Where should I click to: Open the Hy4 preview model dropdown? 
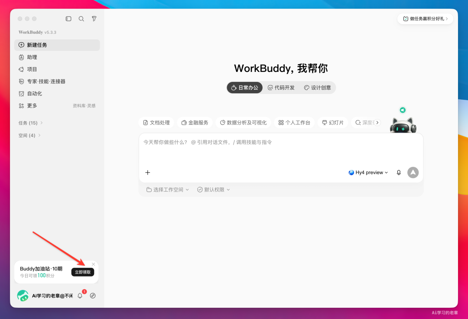click(x=368, y=173)
